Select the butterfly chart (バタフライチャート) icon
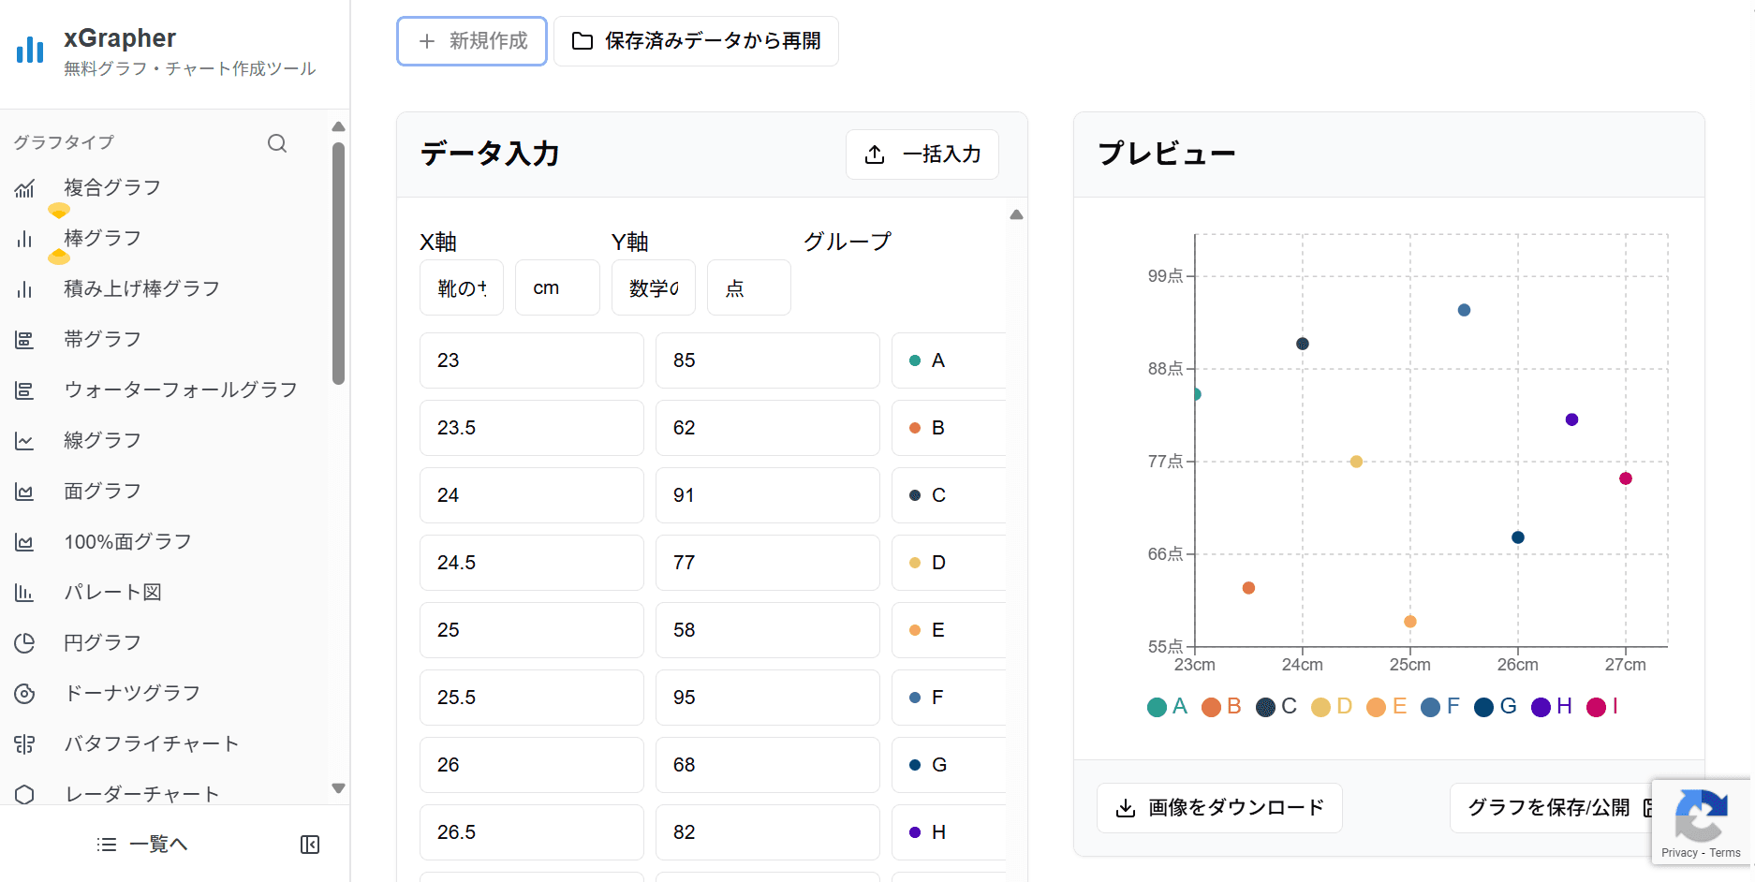 click(x=24, y=744)
